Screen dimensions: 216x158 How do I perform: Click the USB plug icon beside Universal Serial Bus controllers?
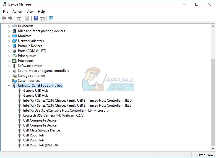[14, 86]
